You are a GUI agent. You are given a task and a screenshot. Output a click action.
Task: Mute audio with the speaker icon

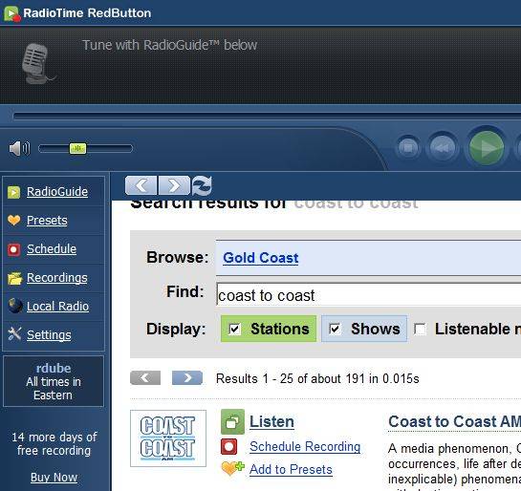point(19,148)
